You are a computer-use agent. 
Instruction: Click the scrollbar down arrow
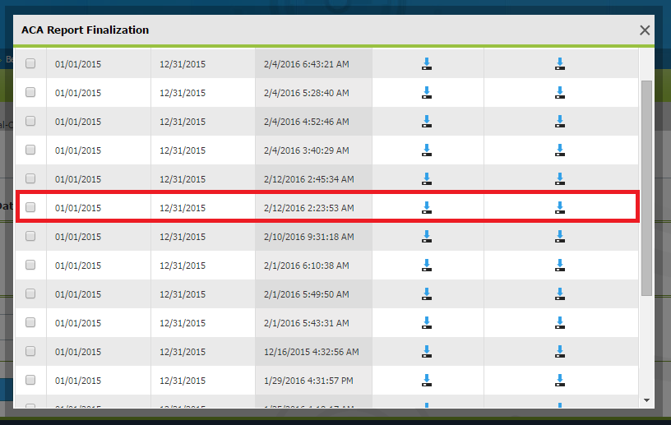click(x=646, y=400)
